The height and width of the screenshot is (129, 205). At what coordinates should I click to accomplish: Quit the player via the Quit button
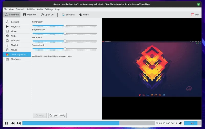[x=195, y=15]
